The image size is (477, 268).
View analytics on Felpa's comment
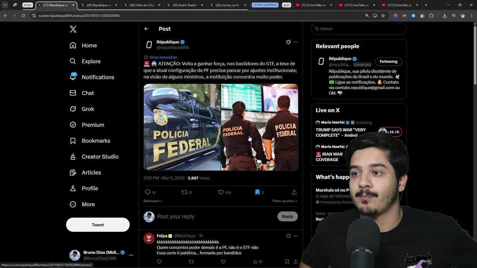tap(258, 262)
